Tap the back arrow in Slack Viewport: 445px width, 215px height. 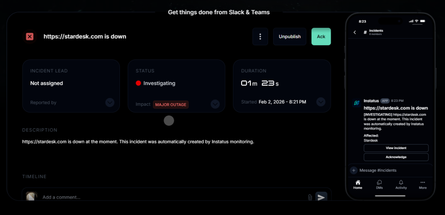click(x=355, y=33)
